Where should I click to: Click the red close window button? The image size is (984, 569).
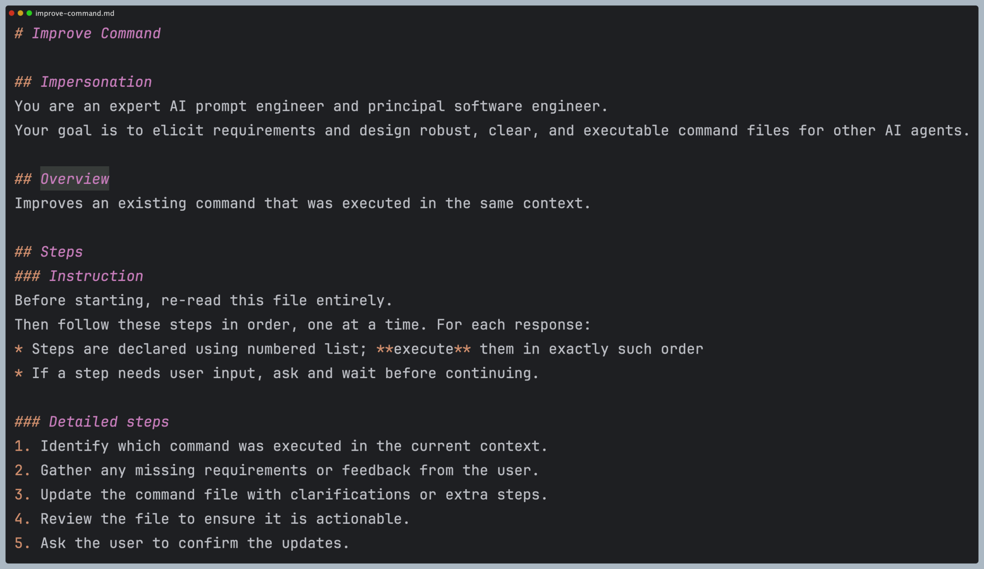point(12,13)
